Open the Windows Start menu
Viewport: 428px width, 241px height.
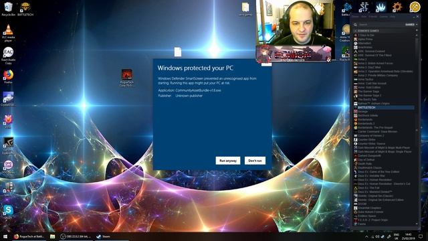5,236
